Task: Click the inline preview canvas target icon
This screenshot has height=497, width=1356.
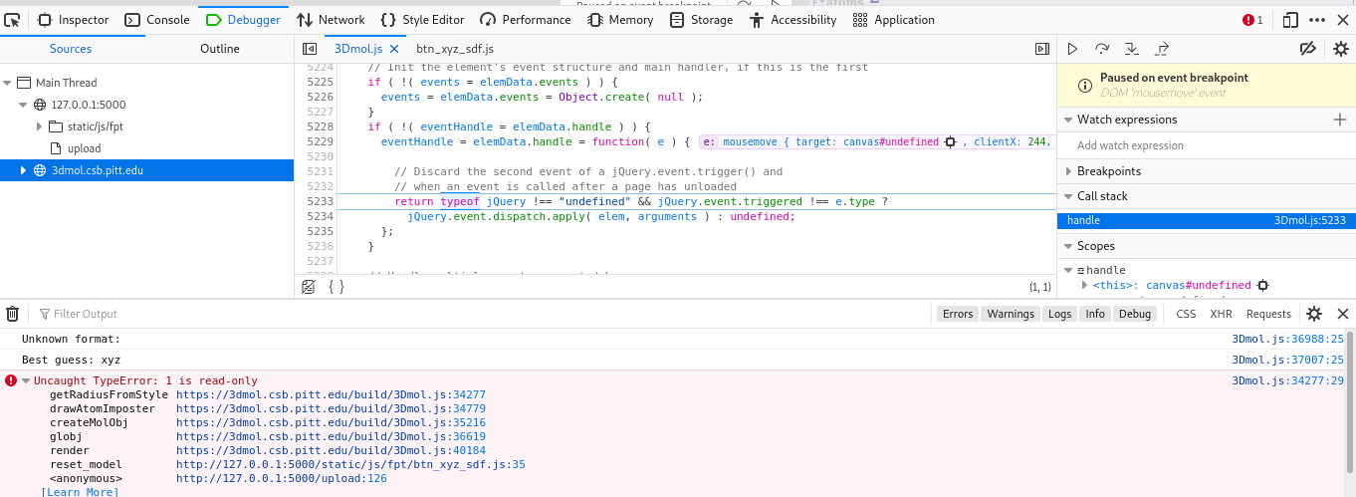Action: [x=950, y=142]
